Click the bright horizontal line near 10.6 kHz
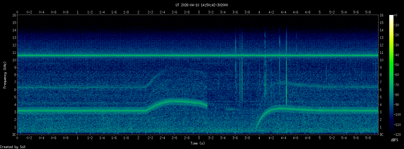Viewport: 404px width, 149px height. coord(120,55)
